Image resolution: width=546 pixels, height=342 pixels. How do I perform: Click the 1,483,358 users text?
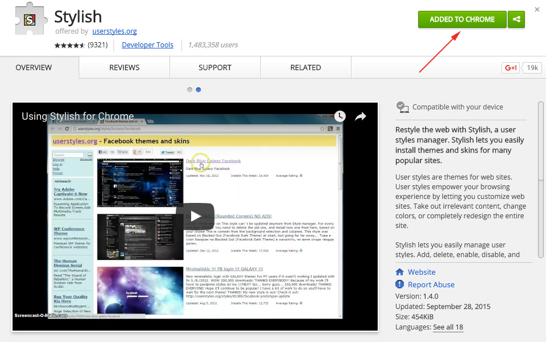click(213, 45)
